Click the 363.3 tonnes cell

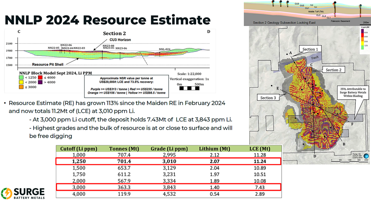[124, 187]
